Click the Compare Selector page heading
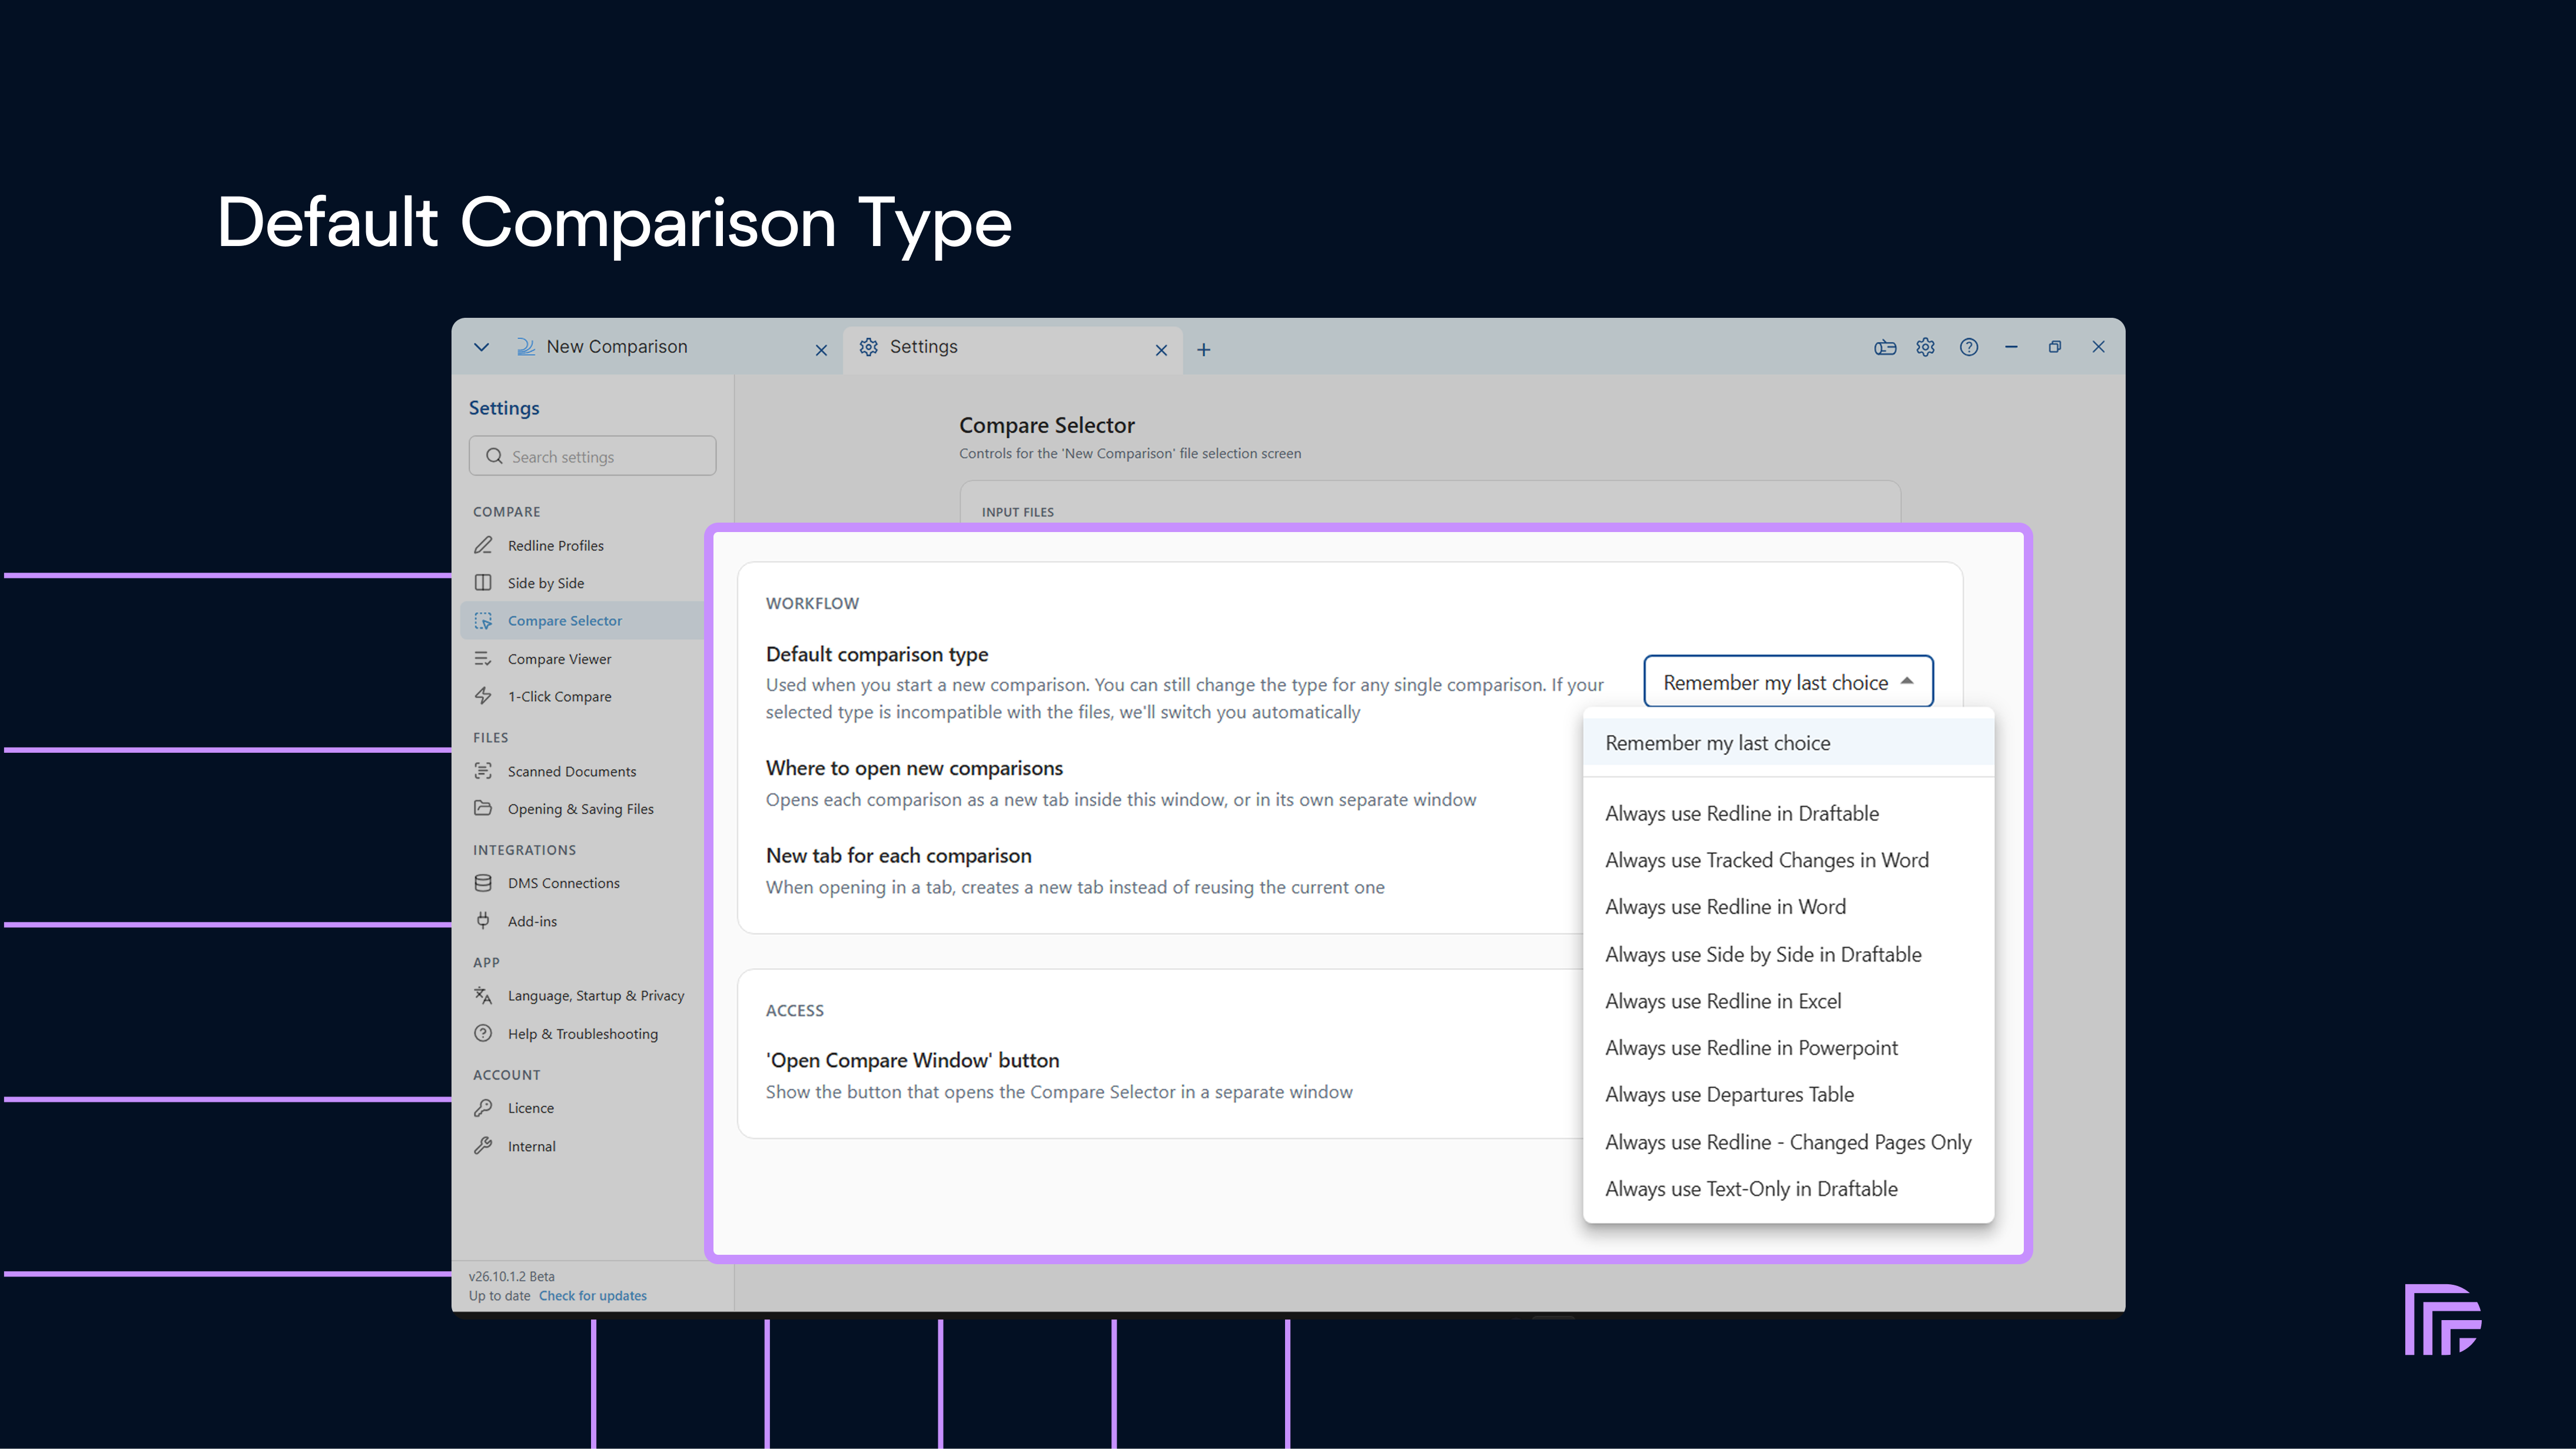The image size is (2576, 1449). 1047,425
